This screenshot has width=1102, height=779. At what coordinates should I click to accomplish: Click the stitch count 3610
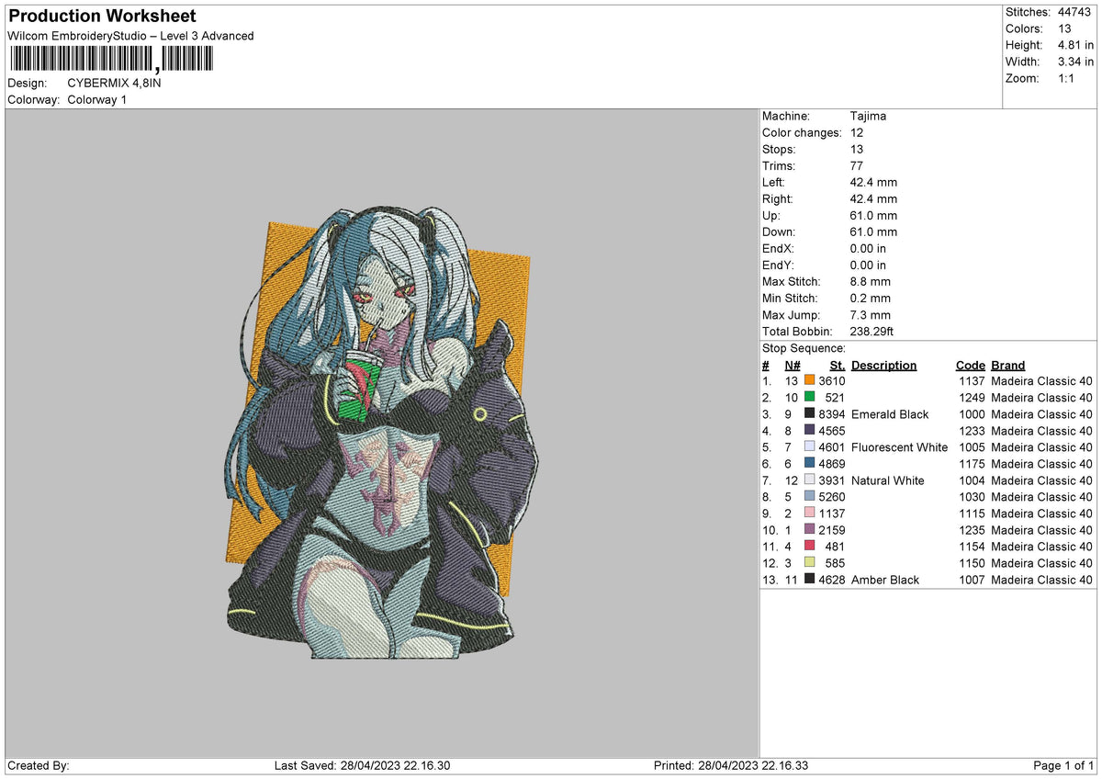coord(831,380)
